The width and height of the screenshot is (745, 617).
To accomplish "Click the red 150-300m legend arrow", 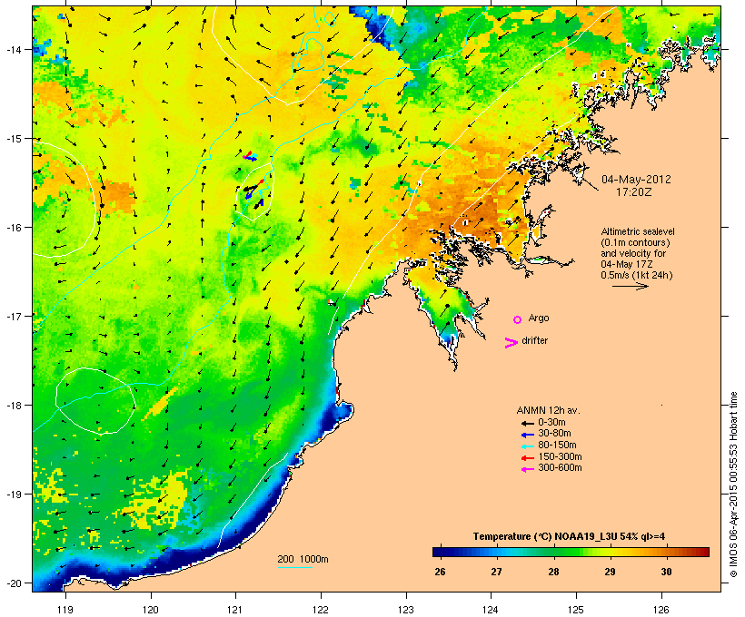I will 527,458.
